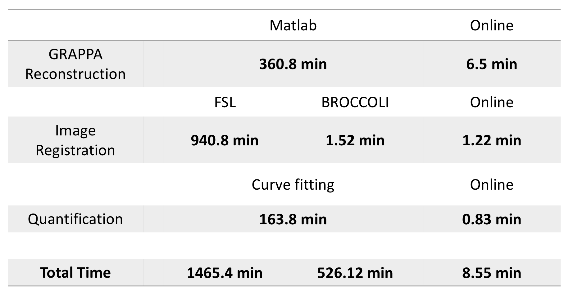Click the BROCCOLI column header
The image size is (569, 295).
[x=355, y=102]
